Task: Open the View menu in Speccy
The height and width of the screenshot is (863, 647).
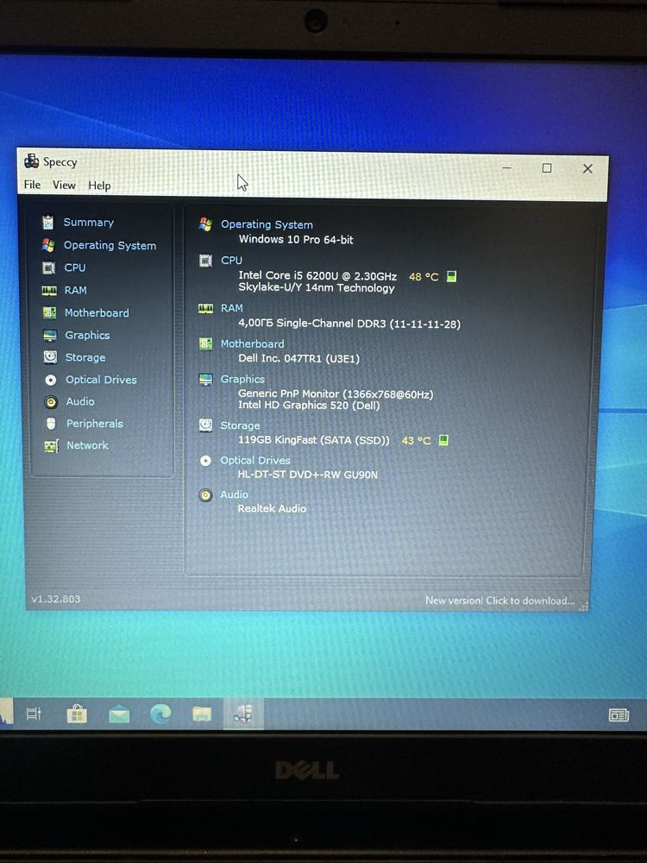Action: [64, 186]
